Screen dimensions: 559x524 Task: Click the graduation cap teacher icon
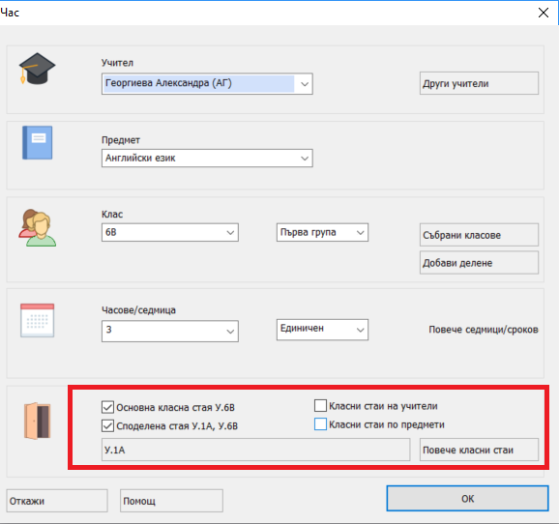(37, 69)
